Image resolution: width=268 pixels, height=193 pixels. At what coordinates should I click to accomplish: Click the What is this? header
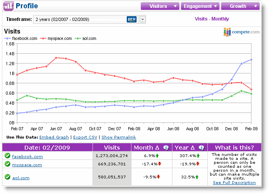coord(235,147)
